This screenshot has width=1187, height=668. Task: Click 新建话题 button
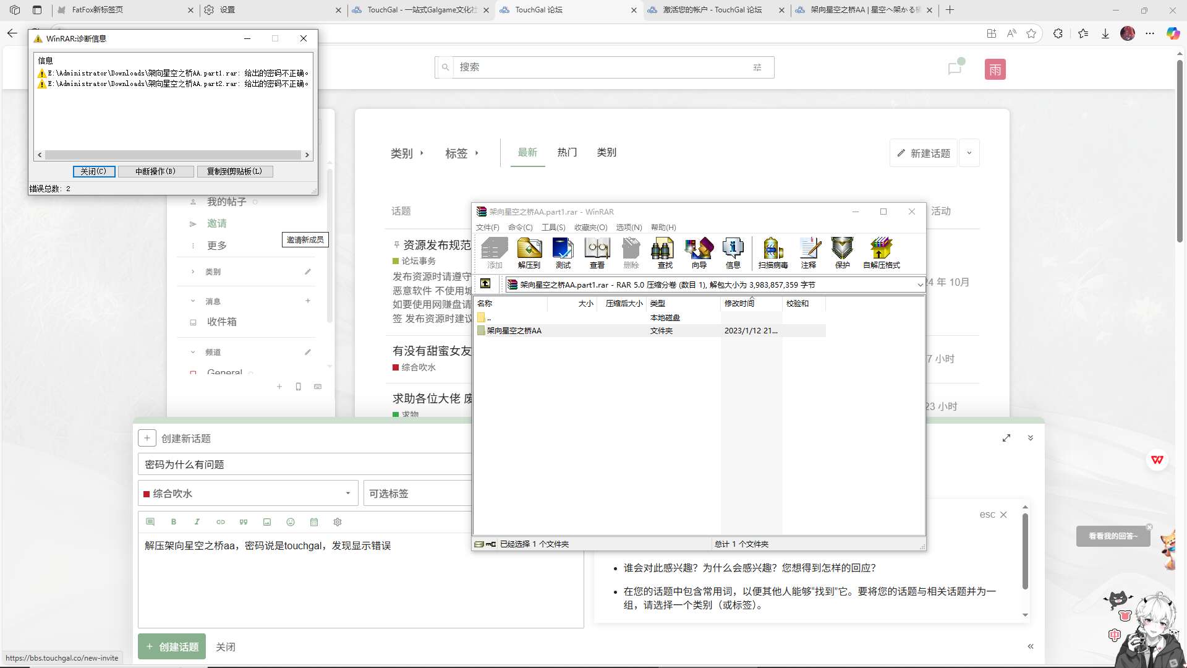click(924, 153)
